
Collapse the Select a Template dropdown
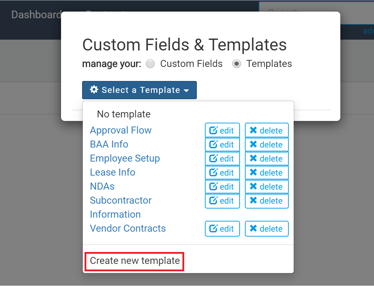click(x=139, y=90)
